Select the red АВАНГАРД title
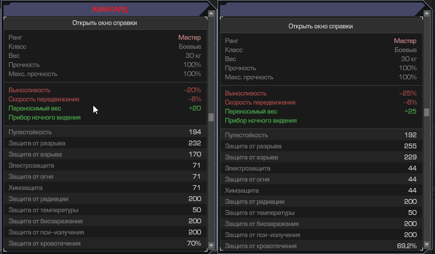The width and height of the screenshot is (435, 254). [x=110, y=10]
